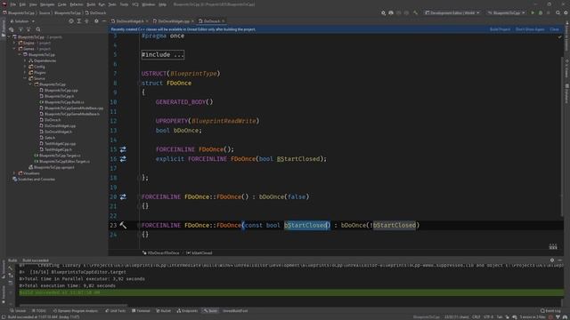Click Build Project link in notification bar

[500, 29]
